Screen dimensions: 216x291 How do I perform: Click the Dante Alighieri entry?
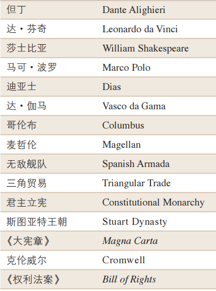[133, 10]
